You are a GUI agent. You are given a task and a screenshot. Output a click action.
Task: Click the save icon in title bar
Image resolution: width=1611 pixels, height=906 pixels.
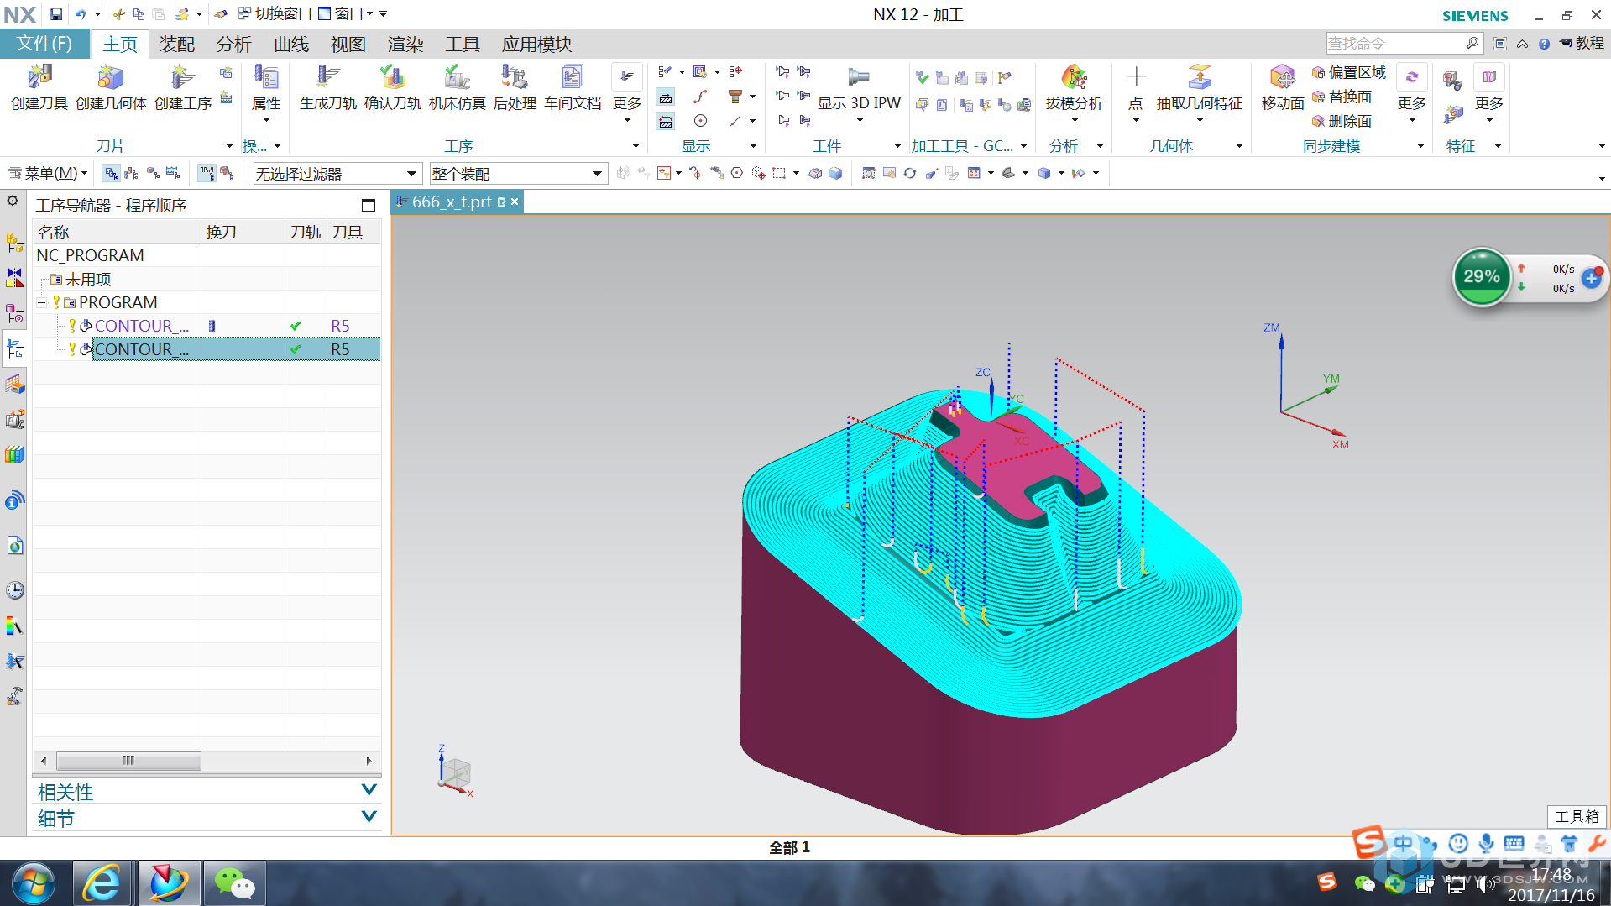pos(55,14)
